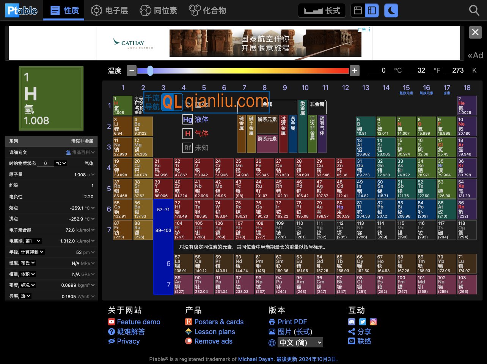This screenshot has width=487, height=364.
Task: Open the 中文 (简) language dropdown
Action: 301,343
